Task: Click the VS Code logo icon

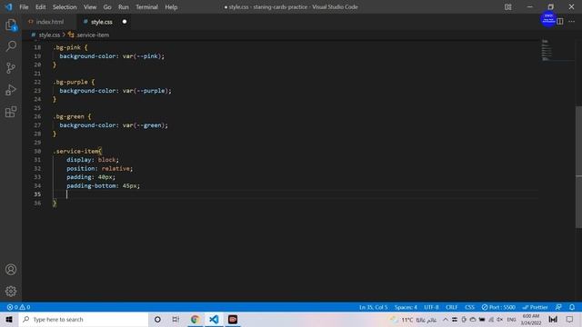Action: pos(8,7)
